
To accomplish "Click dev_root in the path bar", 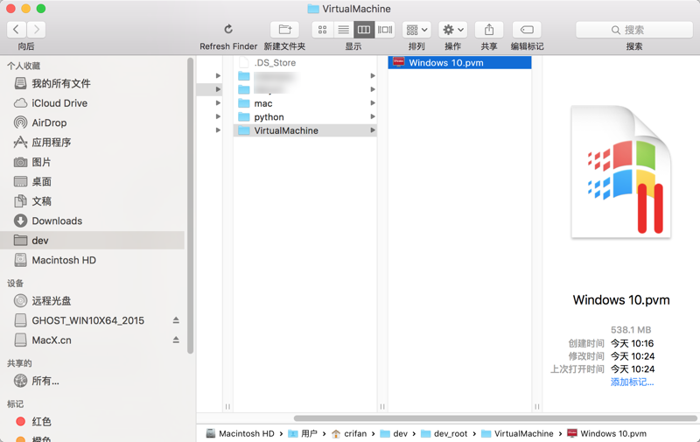I will click(x=444, y=433).
